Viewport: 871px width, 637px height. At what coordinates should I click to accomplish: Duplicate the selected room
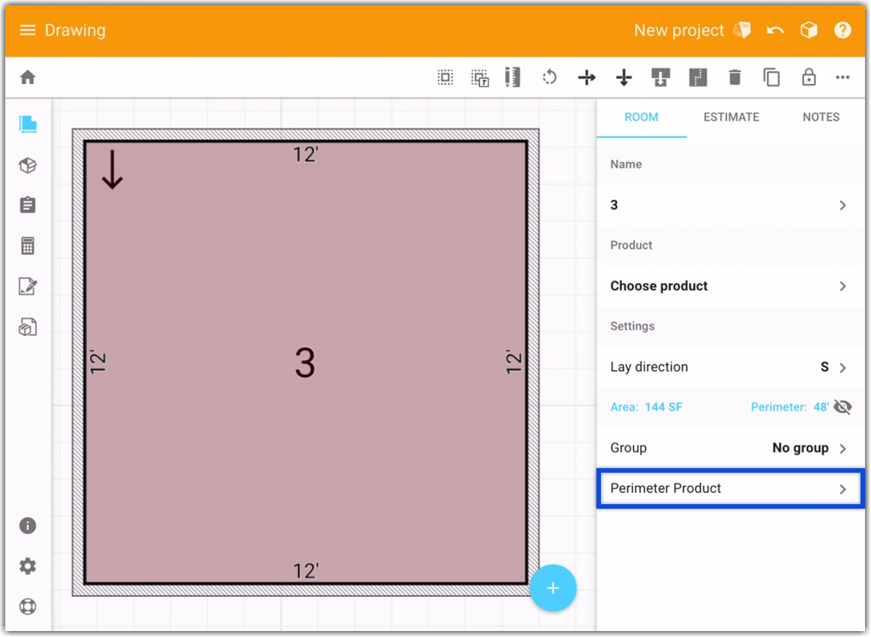[x=771, y=77]
